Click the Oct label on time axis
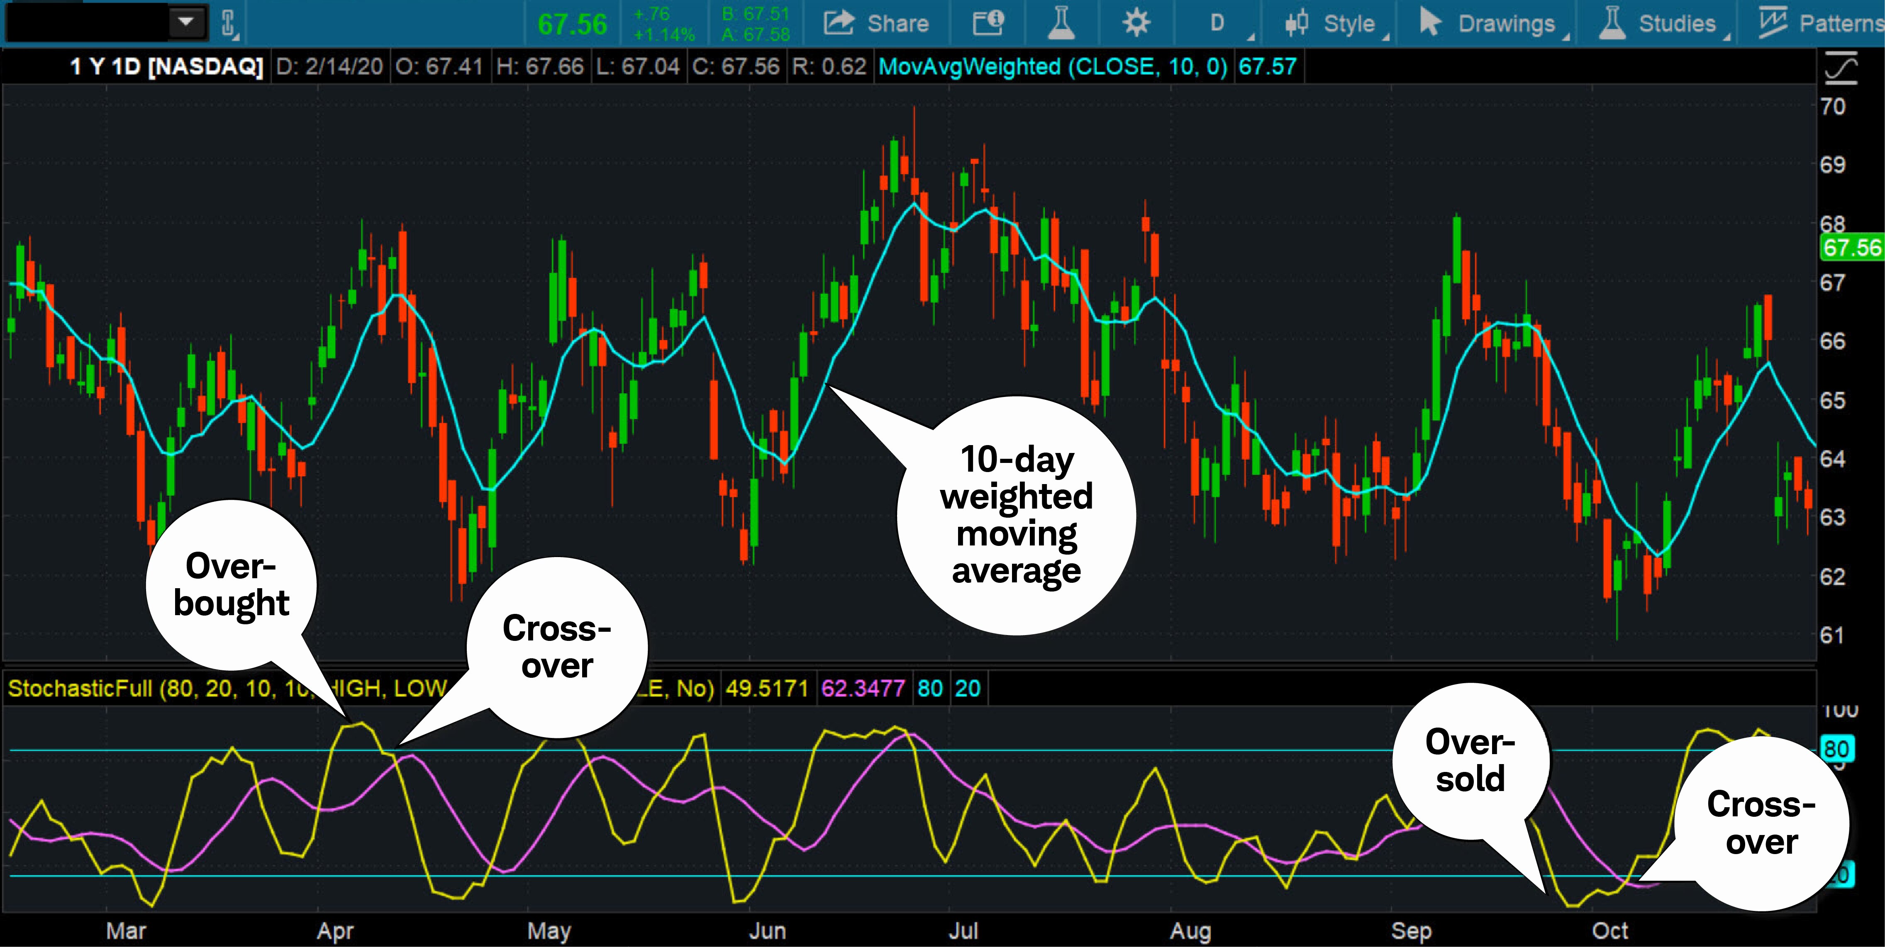This screenshot has height=947, width=1885. (x=1610, y=931)
